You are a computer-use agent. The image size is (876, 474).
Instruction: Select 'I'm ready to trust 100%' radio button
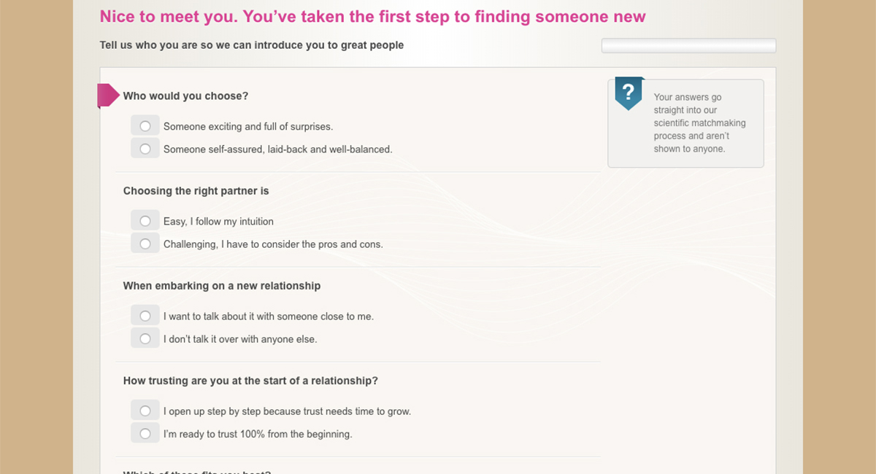145,434
